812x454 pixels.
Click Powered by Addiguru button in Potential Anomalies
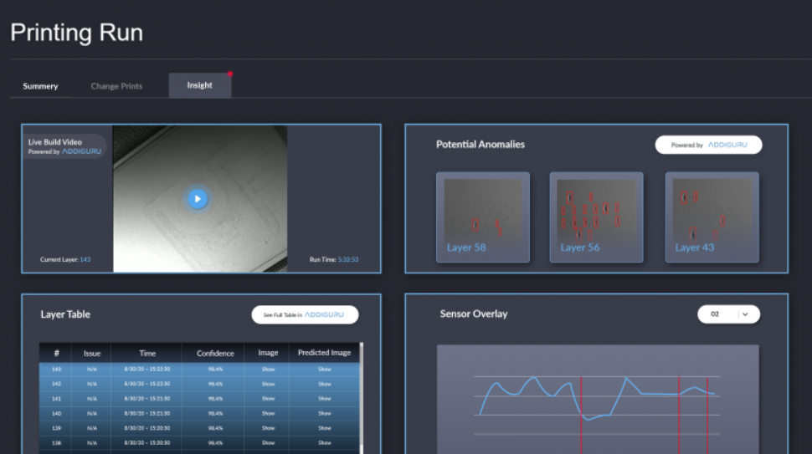[x=708, y=145]
